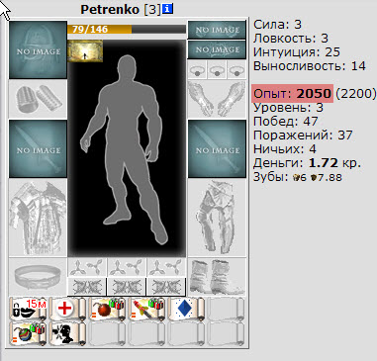Open the upper NO IMAGE slot above the rings
The height and width of the screenshot is (361, 377).
click(217, 30)
